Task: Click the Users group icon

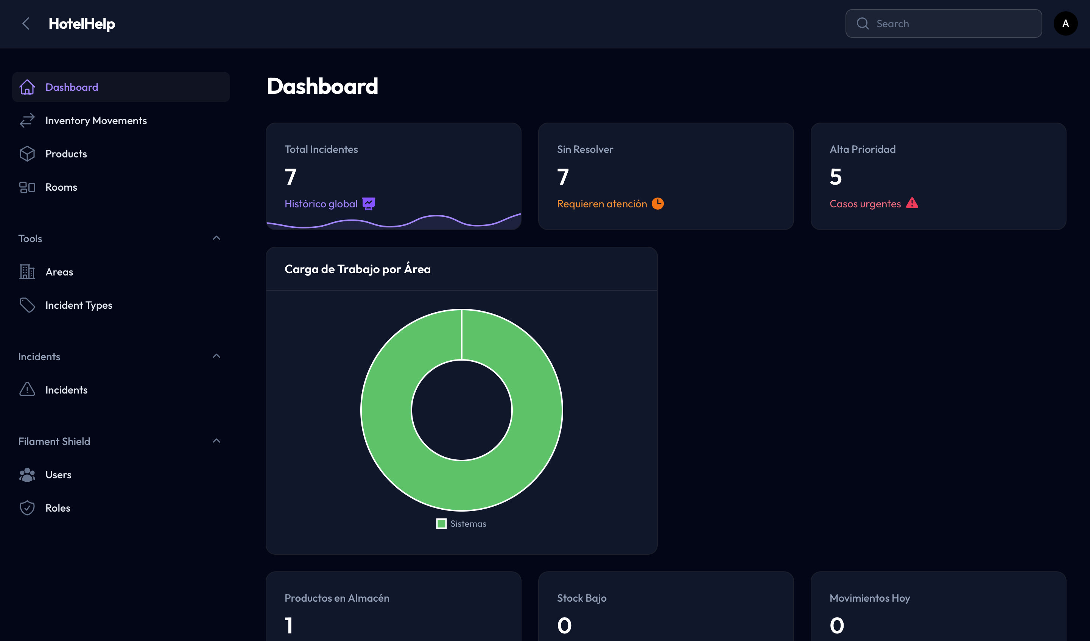Action: tap(27, 475)
